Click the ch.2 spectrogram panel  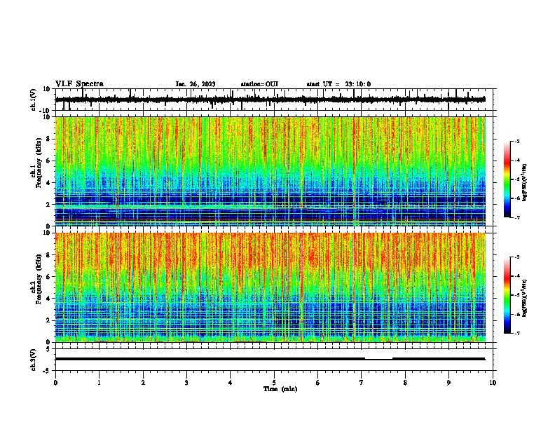(270, 287)
